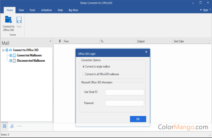Open the Mail view envelope icon
The image size is (212, 138).
(5, 126)
